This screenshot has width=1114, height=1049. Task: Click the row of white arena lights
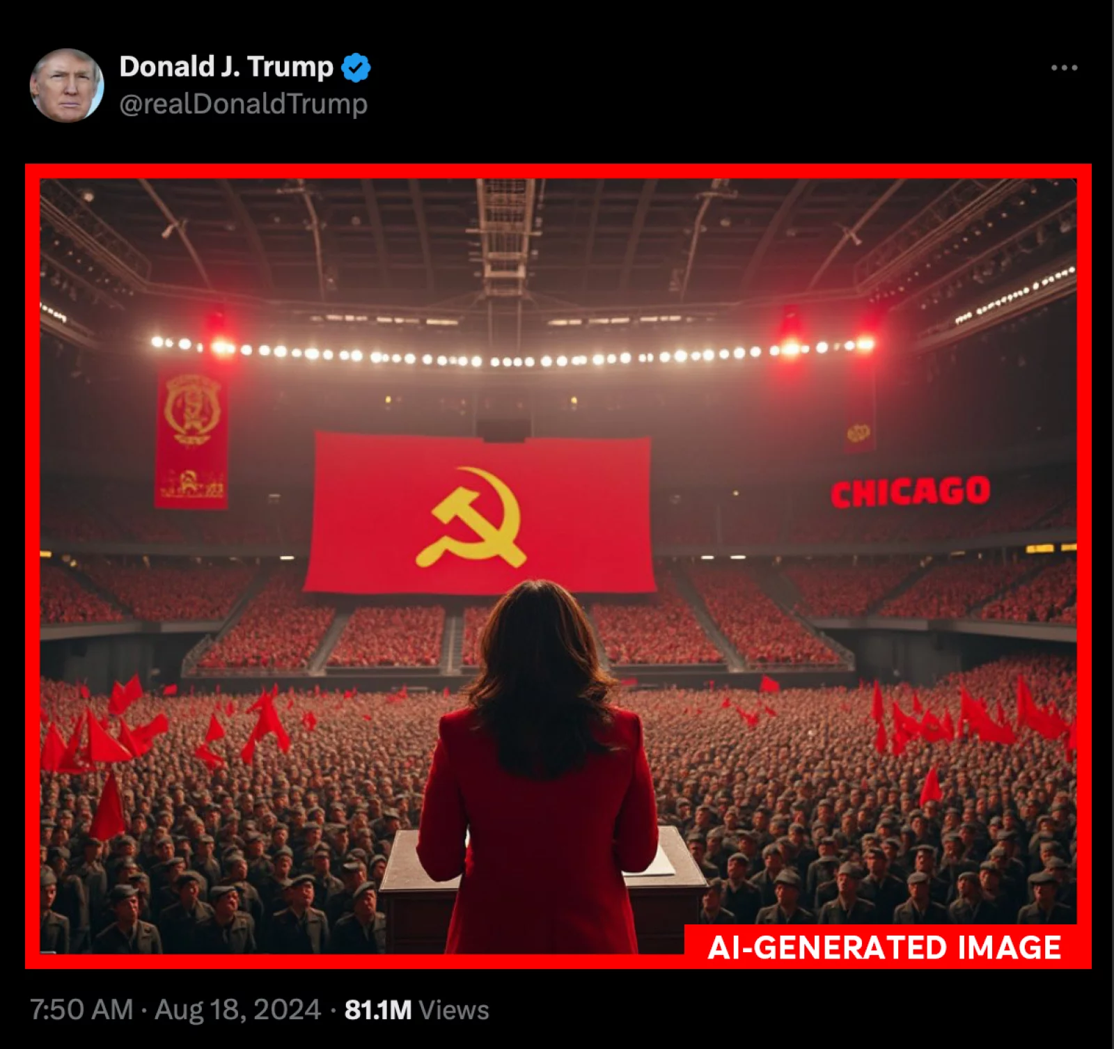click(512, 352)
